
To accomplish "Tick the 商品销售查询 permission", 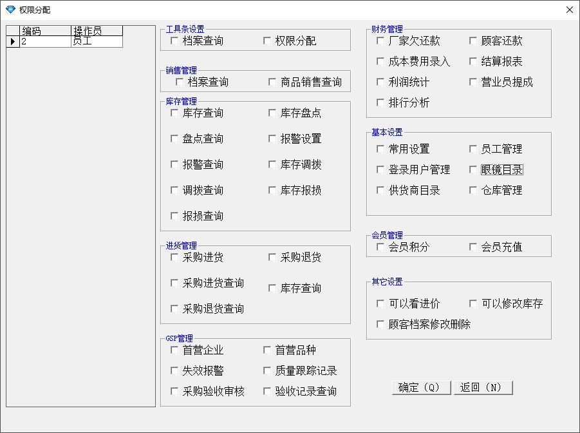I will (272, 82).
